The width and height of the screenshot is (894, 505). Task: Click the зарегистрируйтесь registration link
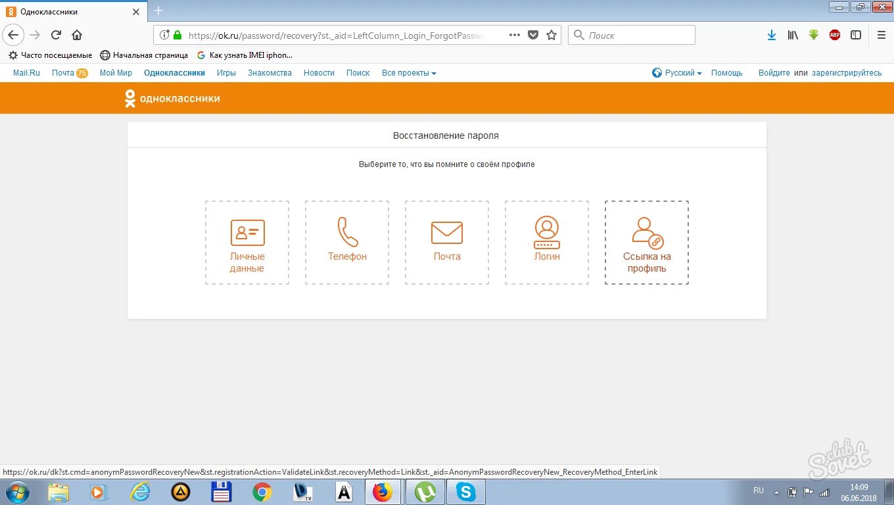click(847, 73)
